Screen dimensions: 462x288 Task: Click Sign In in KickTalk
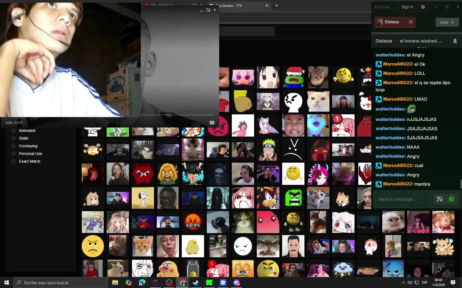(x=407, y=7)
